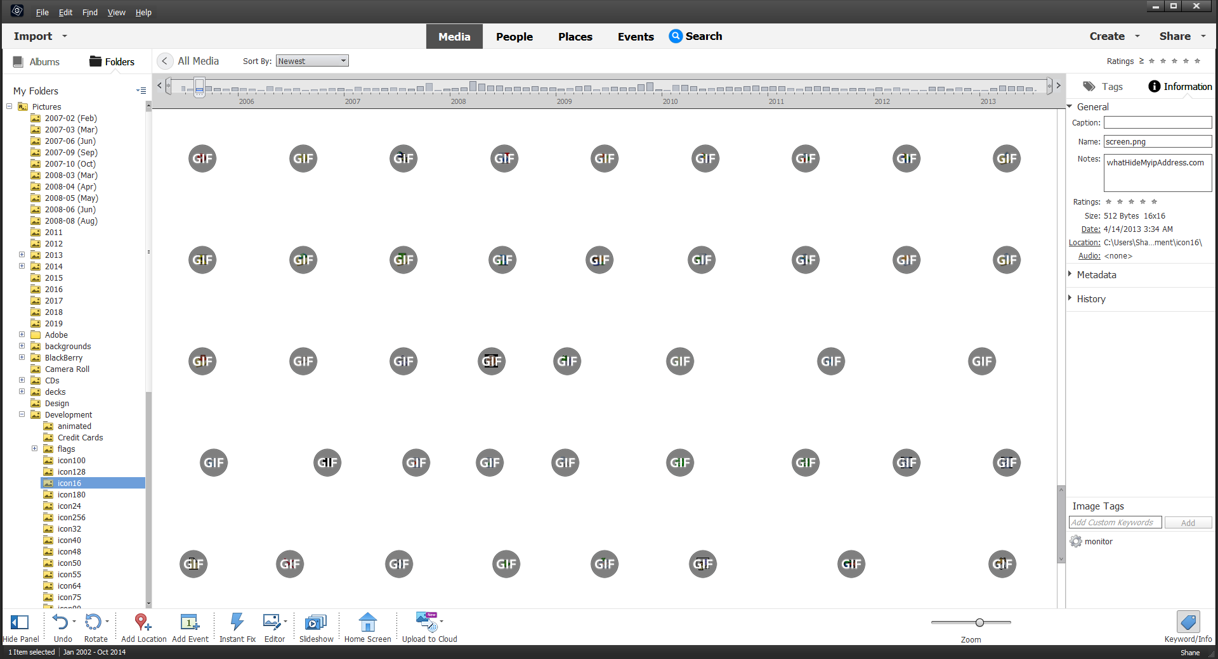Screen dimensions: 1218x659
Task: Click inside the Notes text field
Action: [x=1156, y=172]
